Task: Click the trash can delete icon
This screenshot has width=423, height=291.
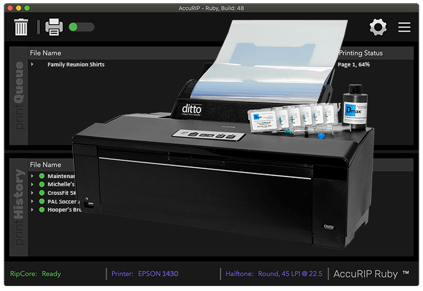Action: [21, 27]
